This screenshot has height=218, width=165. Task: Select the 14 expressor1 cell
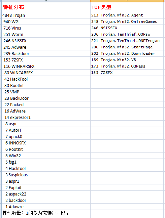[46, 117]
